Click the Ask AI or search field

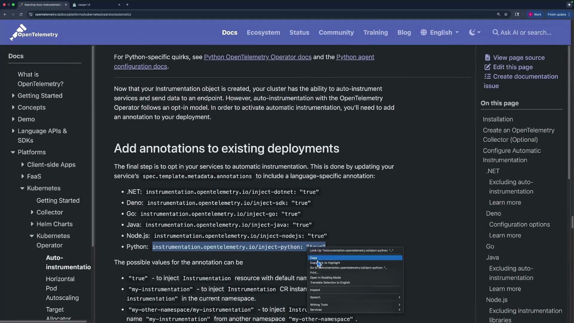tap(522, 33)
